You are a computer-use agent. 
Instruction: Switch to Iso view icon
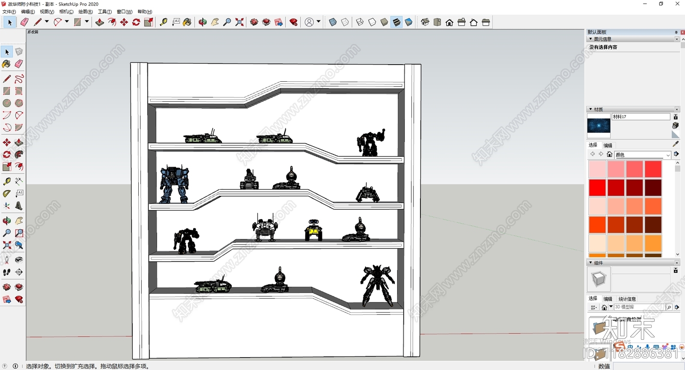coord(425,22)
